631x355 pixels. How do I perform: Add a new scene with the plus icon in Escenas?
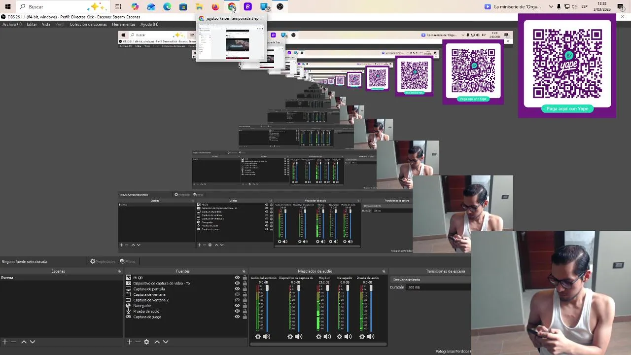coord(4,342)
